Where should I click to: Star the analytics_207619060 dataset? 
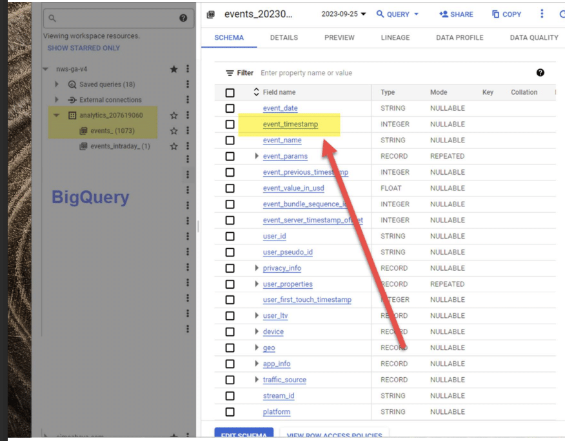pos(173,115)
